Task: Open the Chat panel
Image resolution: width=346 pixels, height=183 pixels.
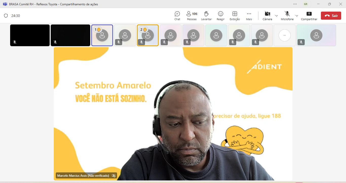Action: (x=177, y=15)
